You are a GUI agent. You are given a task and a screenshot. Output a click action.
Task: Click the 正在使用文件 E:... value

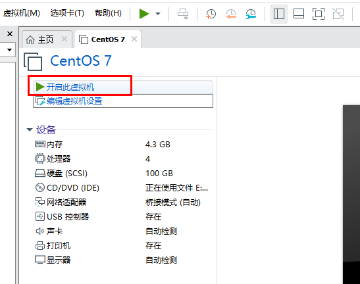pyautogui.click(x=176, y=187)
